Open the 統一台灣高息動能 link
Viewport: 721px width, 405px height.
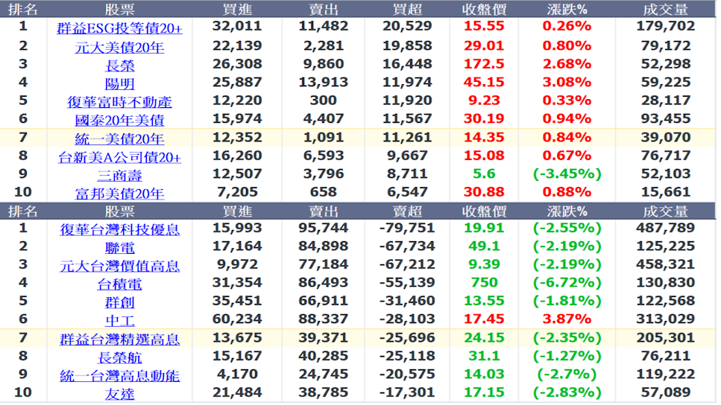[x=119, y=376]
